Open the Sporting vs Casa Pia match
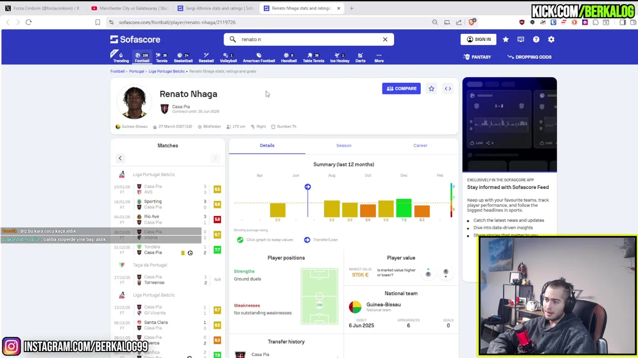 (167, 204)
